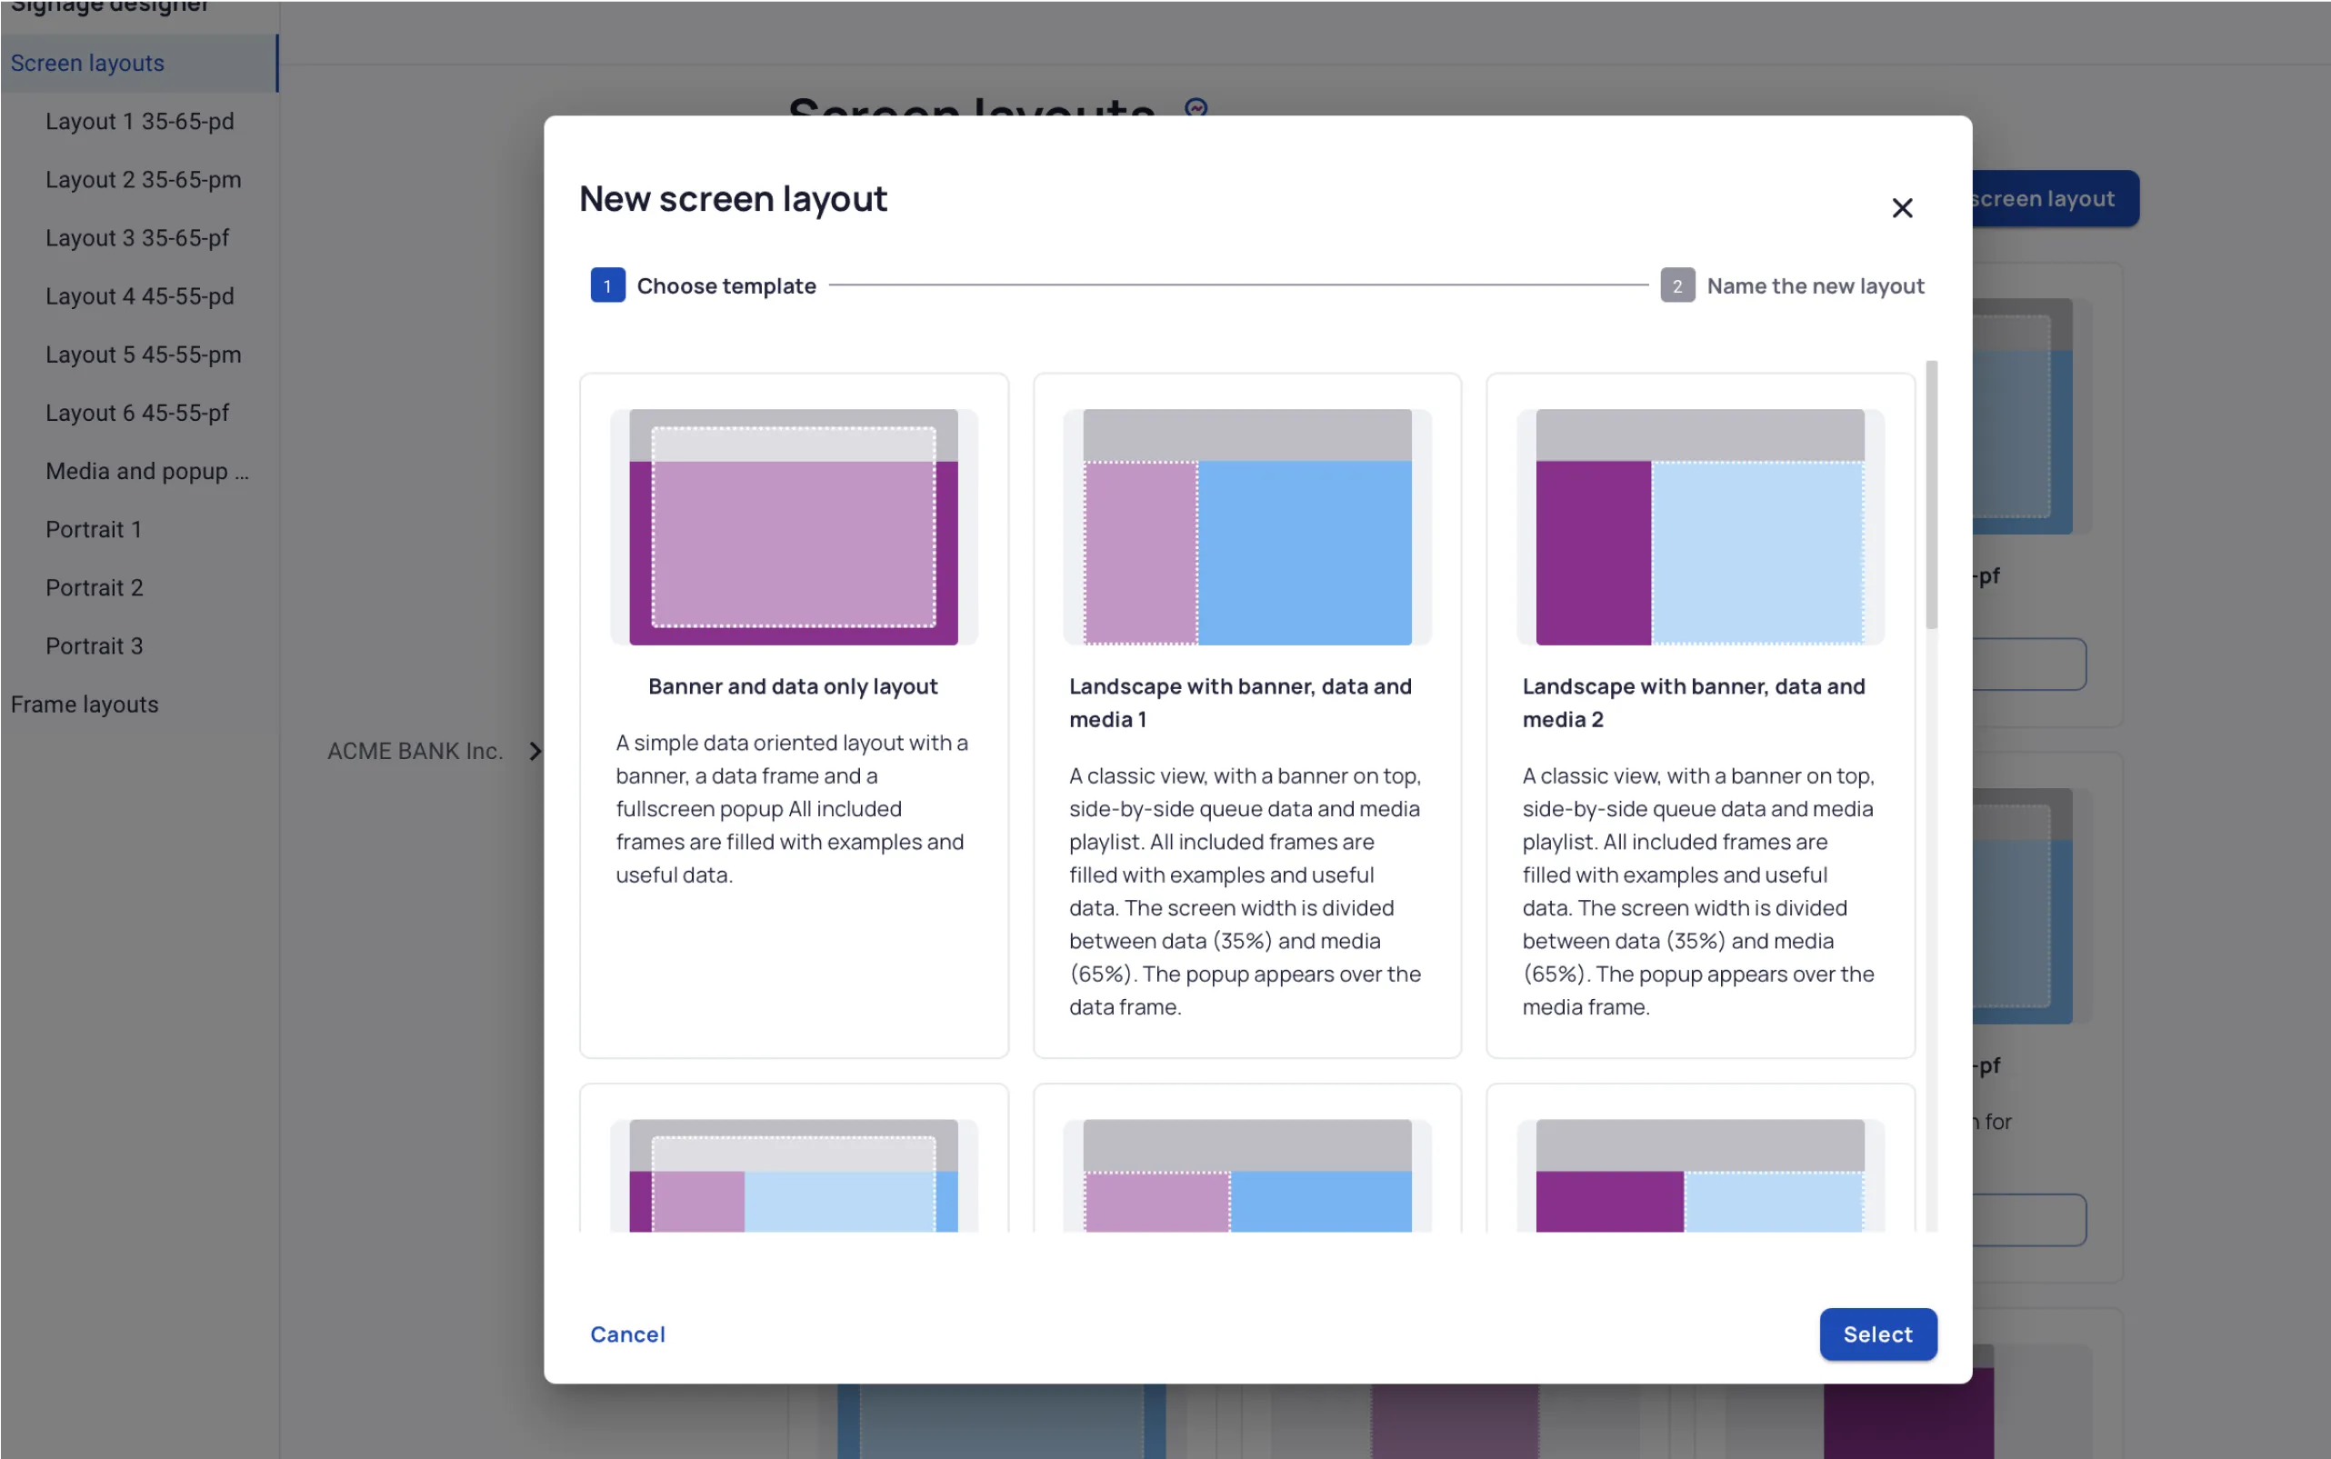Open Portrait 3 in sidebar
2331x1459 pixels.
(94, 645)
